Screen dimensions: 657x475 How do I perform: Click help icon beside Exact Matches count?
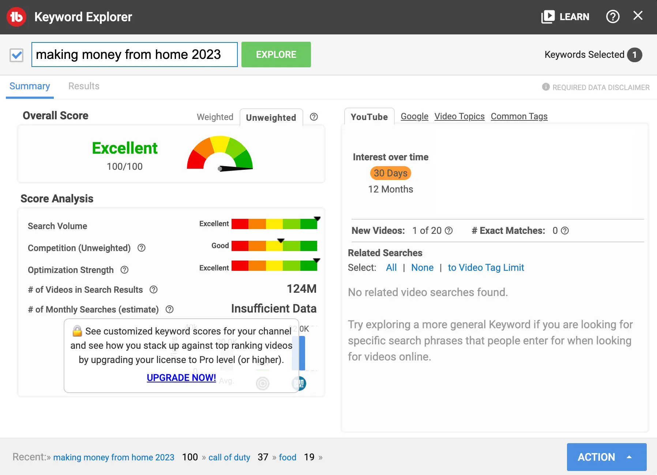pos(565,231)
